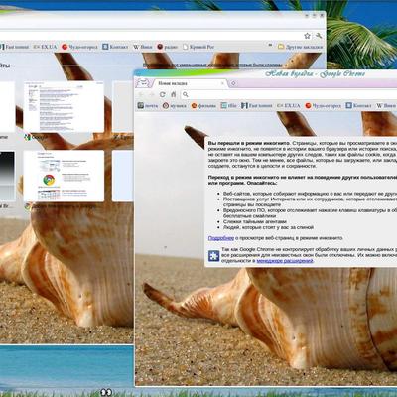Close the Новая вкладка tab
This screenshot has width=397, height=397.
click(x=223, y=83)
